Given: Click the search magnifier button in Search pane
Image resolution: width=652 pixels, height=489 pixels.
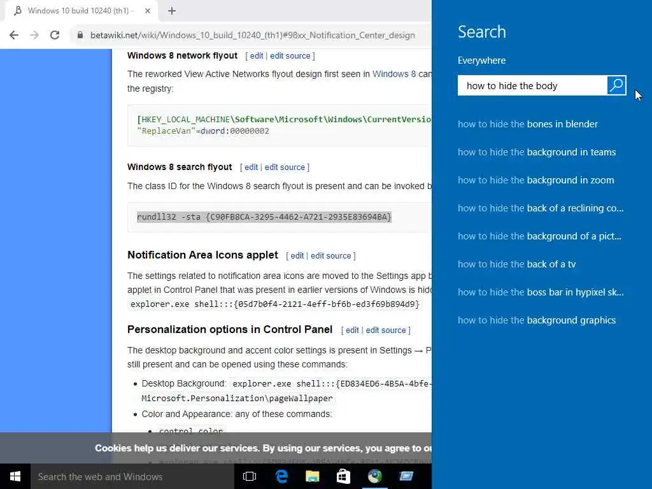Looking at the screenshot, I should point(616,85).
